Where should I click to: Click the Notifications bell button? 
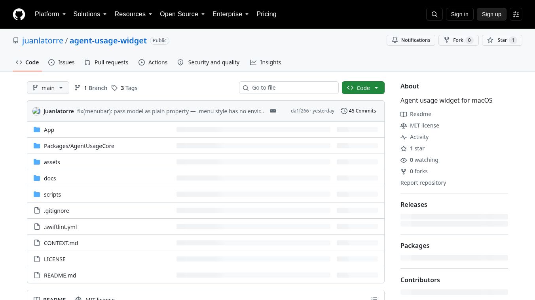click(x=411, y=40)
